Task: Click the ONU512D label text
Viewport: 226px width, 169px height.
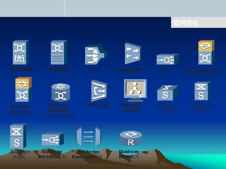Action: (97, 105)
